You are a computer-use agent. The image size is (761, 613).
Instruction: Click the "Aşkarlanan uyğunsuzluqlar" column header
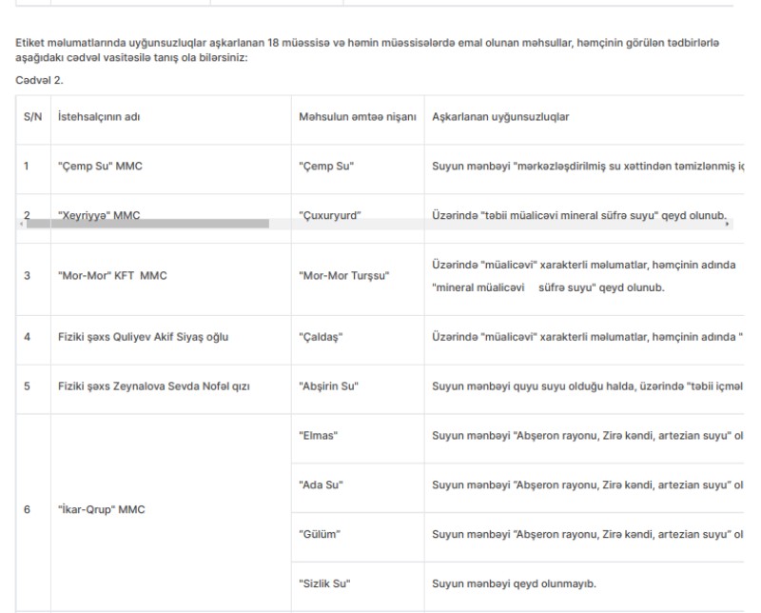pos(500,116)
